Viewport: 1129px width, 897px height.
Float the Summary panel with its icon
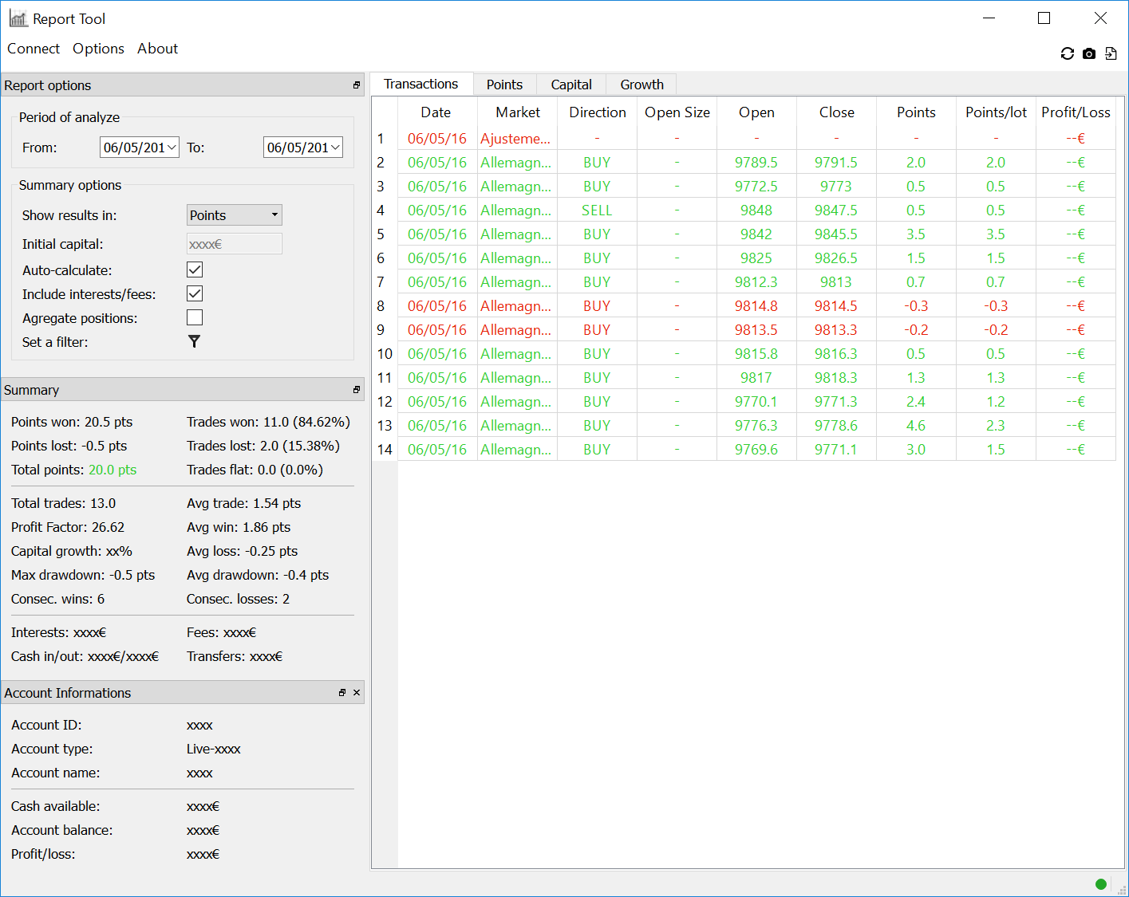tap(357, 390)
